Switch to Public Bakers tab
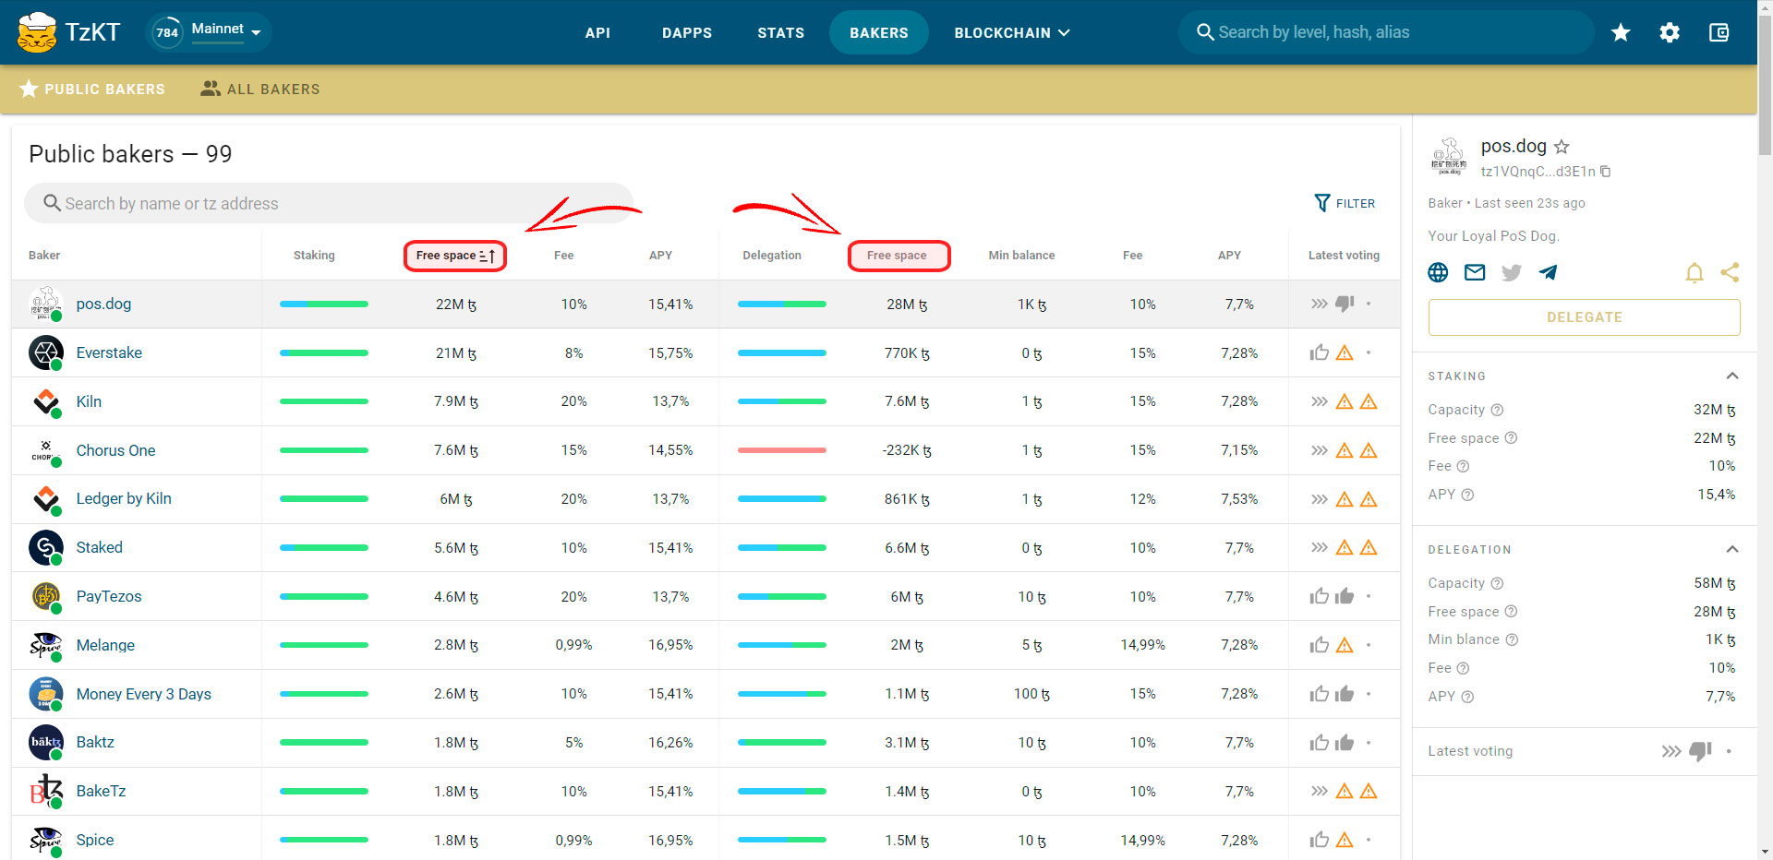This screenshot has width=1773, height=860. (92, 89)
